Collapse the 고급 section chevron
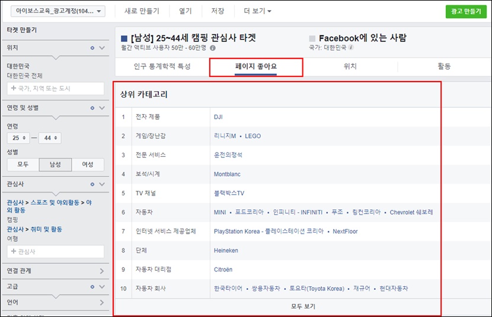 102,287
